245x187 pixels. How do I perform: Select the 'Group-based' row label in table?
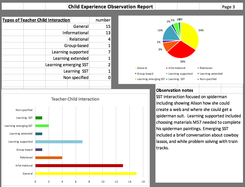[x=76, y=46]
